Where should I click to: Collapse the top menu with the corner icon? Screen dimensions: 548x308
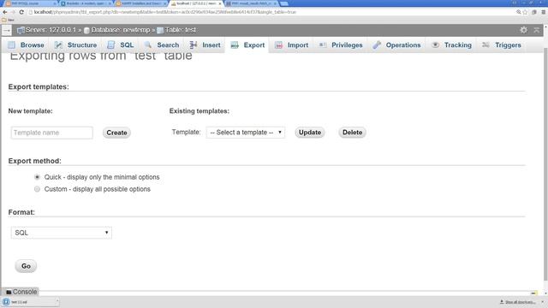point(537,31)
